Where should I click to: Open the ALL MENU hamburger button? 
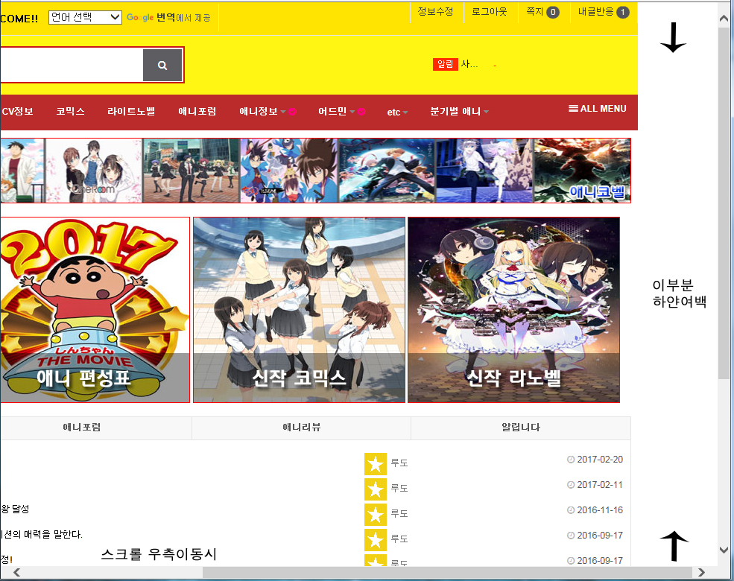[598, 109]
